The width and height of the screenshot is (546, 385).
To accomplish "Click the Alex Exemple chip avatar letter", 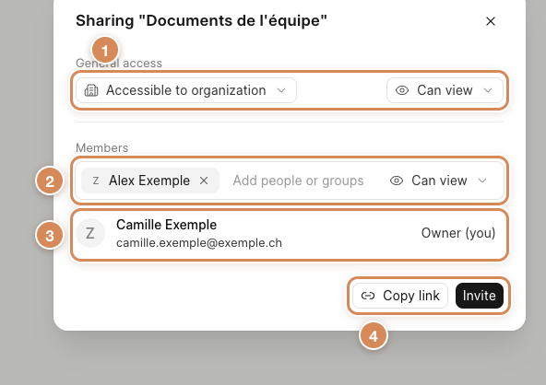I will (96, 181).
